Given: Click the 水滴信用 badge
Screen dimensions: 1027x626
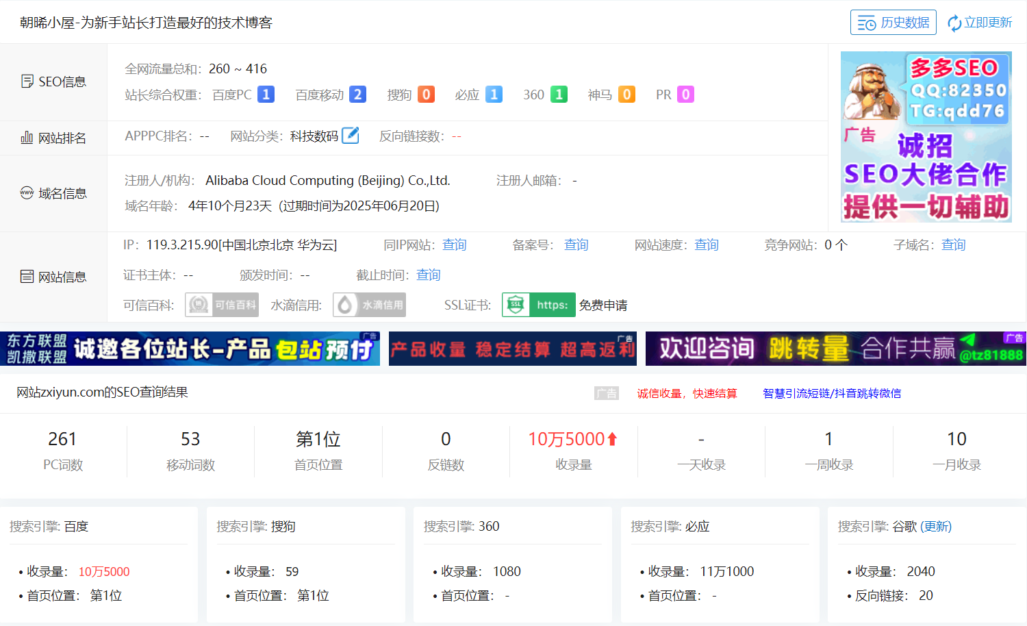Looking at the screenshot, I should coord(369,304).
